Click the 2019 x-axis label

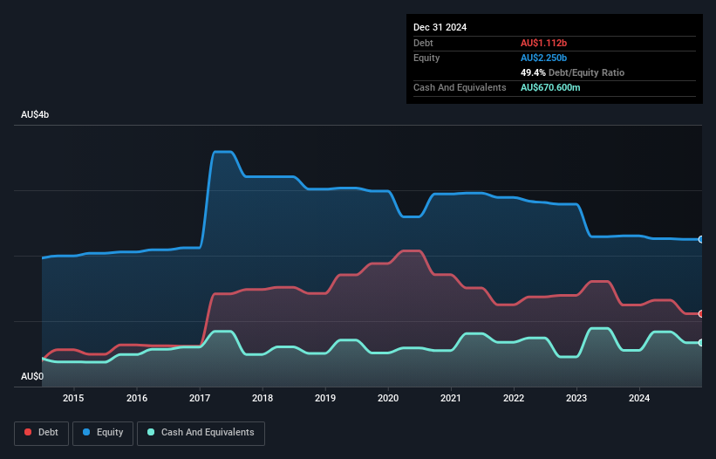(325, 398)
